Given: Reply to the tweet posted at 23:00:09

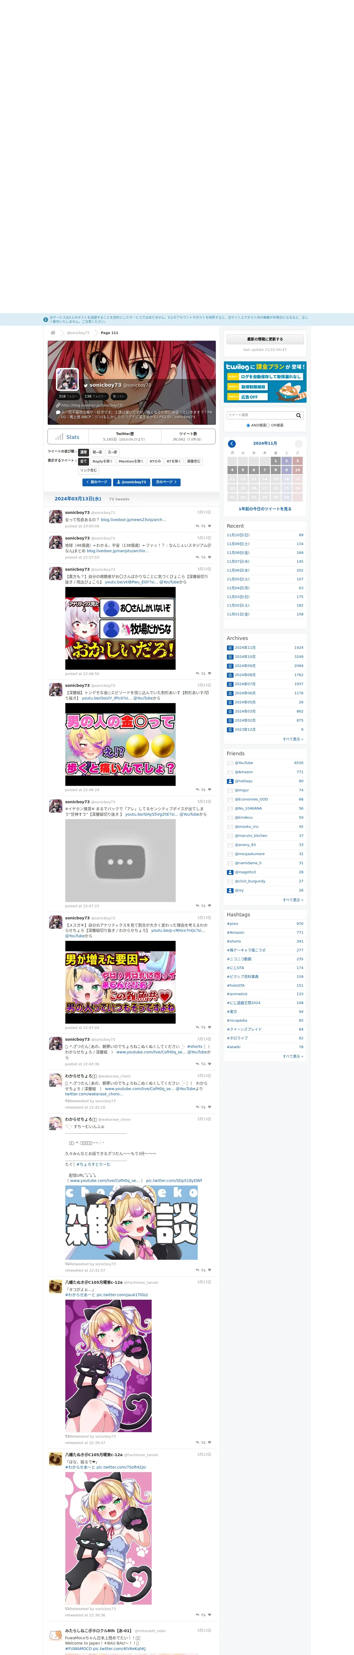Looking at the screenshot, I should click(197, 526).
